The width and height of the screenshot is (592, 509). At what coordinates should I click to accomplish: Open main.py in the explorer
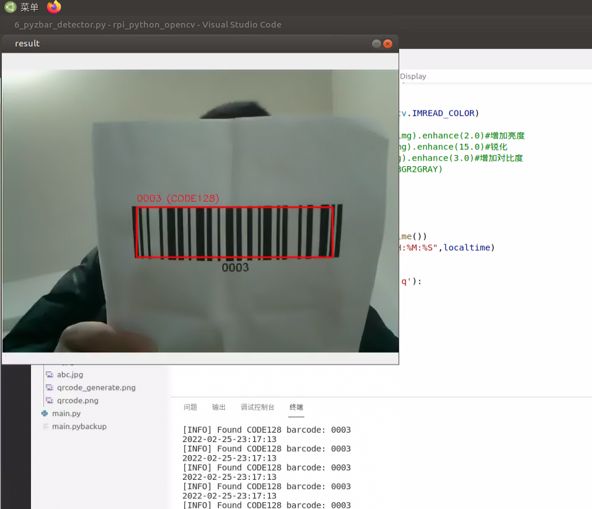66,414
